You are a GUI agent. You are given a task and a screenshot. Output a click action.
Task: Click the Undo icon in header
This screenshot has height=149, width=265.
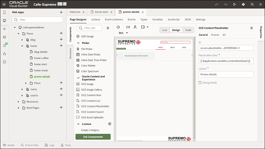click(x=217, y=4)
